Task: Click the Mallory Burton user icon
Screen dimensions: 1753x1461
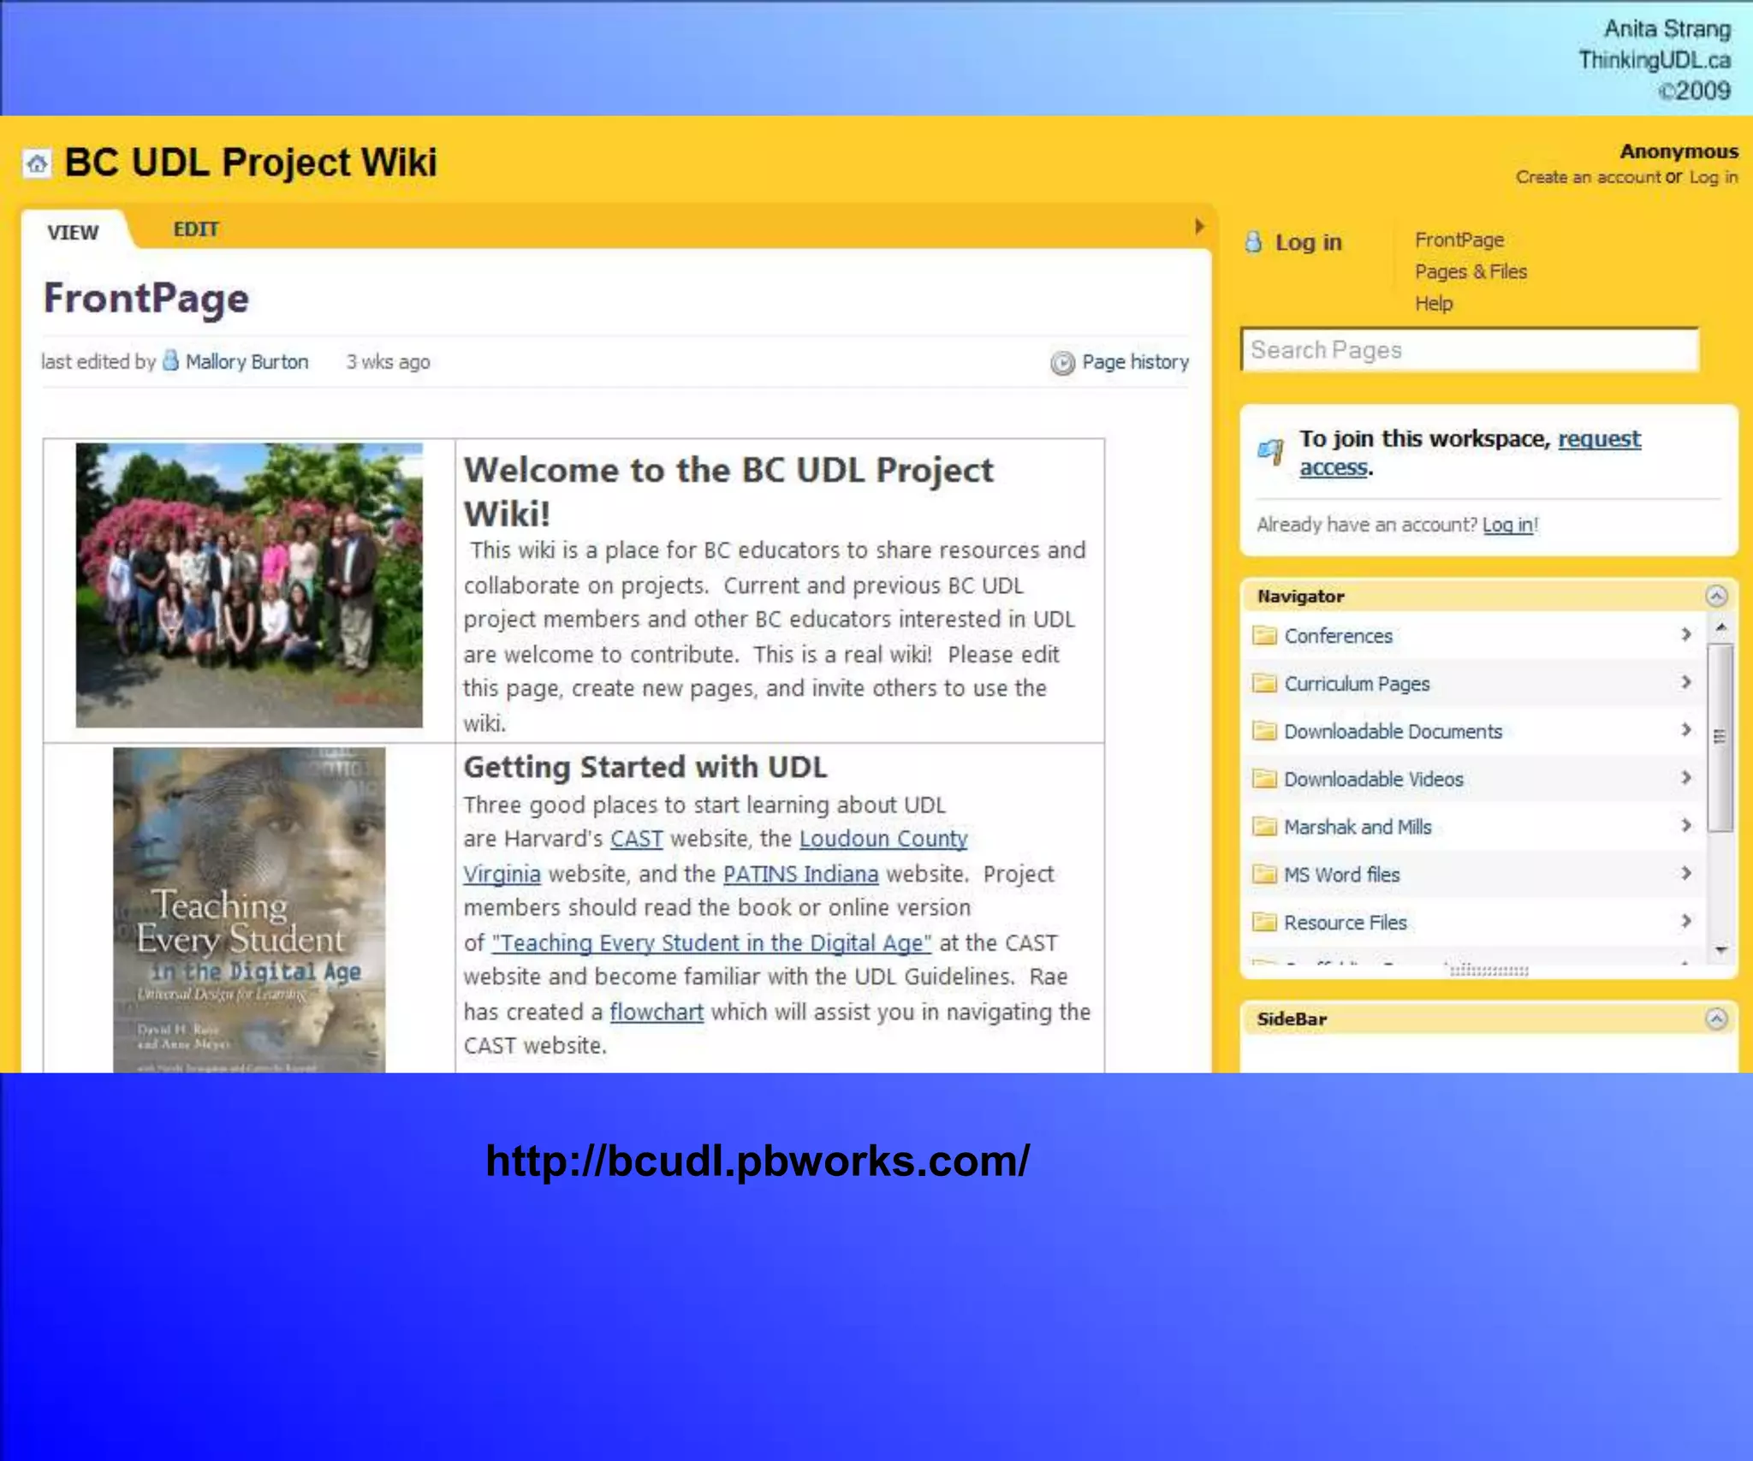Action: (x=171, y=360)
